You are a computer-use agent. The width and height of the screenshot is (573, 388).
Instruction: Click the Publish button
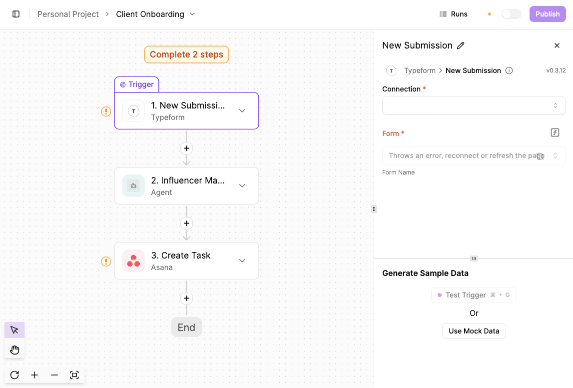pos(547,14)
